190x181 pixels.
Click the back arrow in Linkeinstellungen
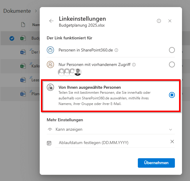(x=51, y=21)
